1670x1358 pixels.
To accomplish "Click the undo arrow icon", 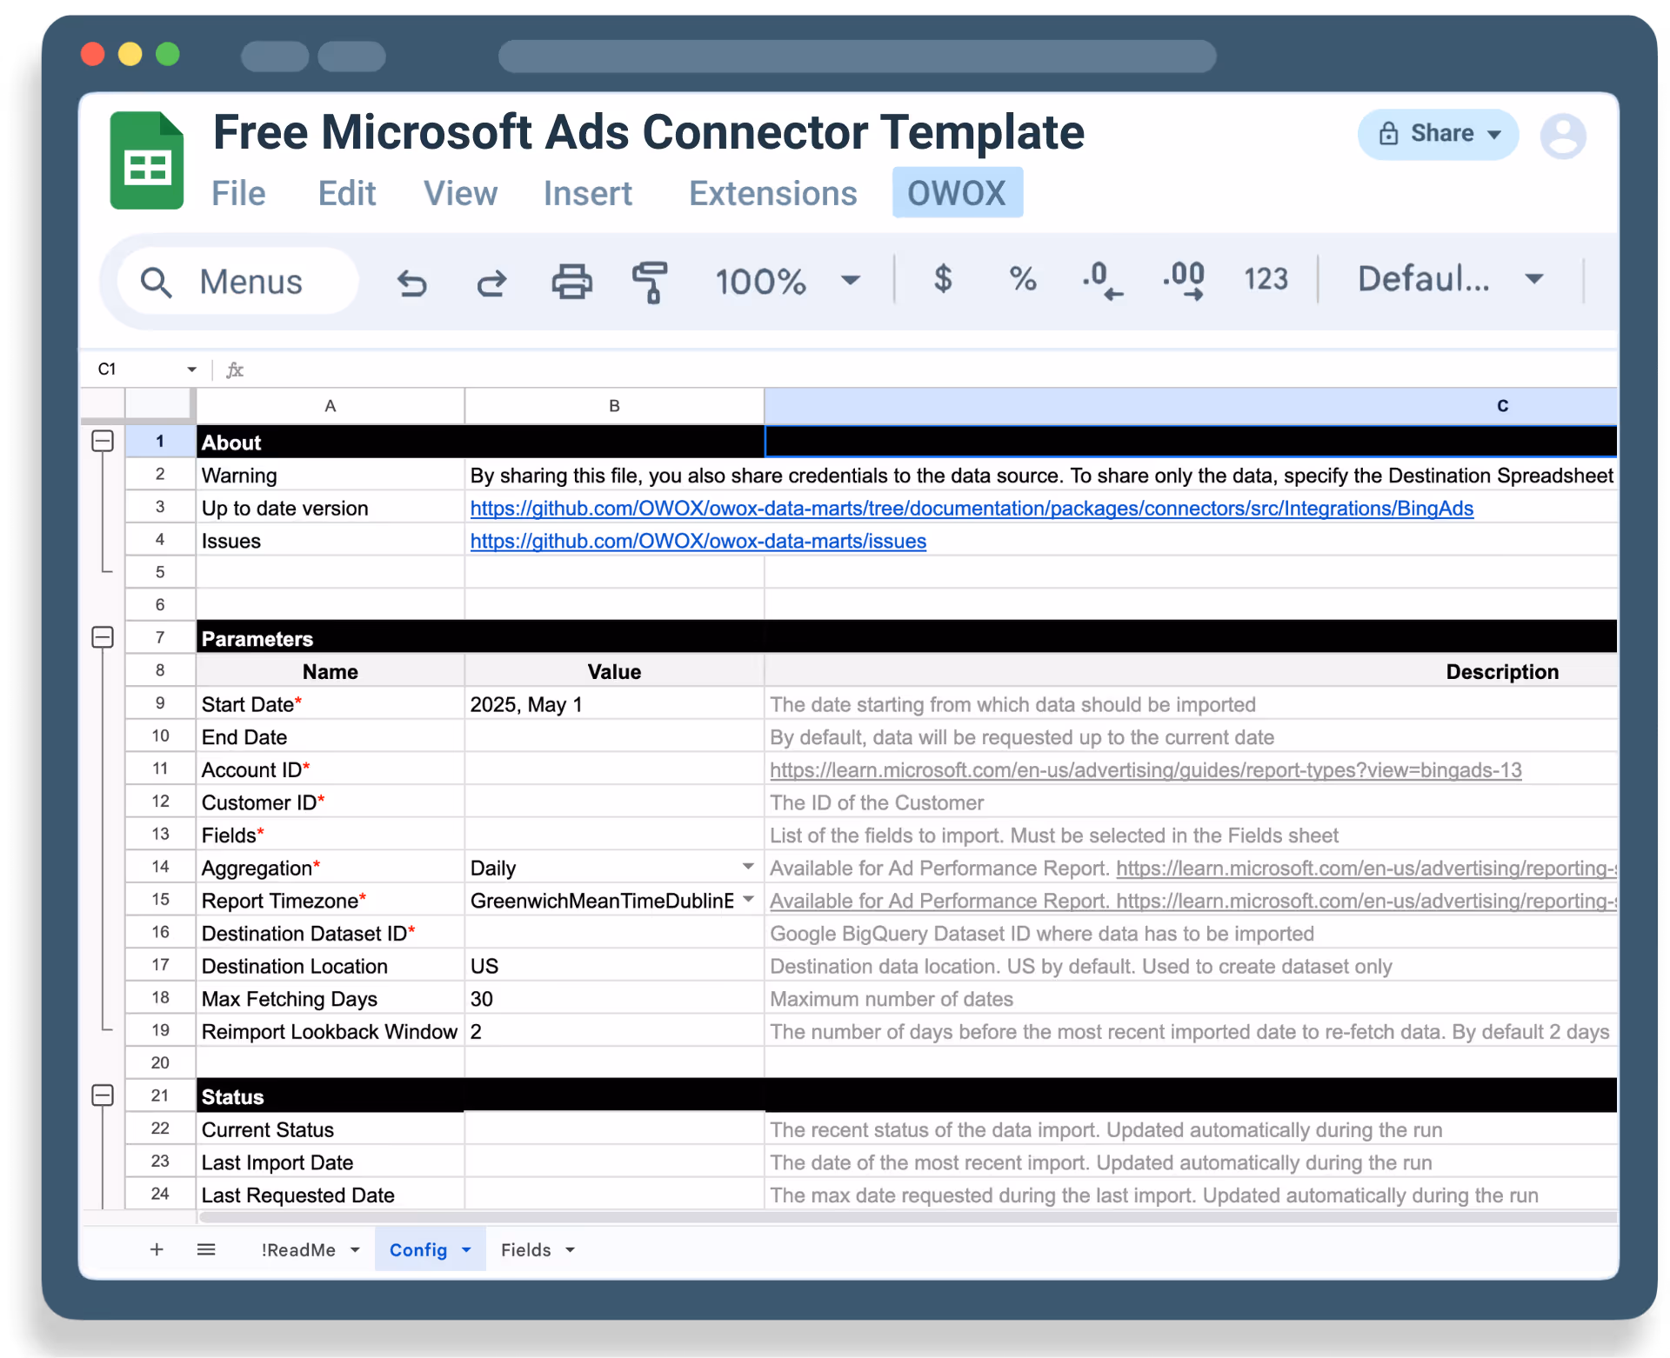I will coord(411,282).
